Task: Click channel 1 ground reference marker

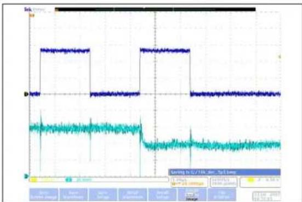Action: click(26, 94)
